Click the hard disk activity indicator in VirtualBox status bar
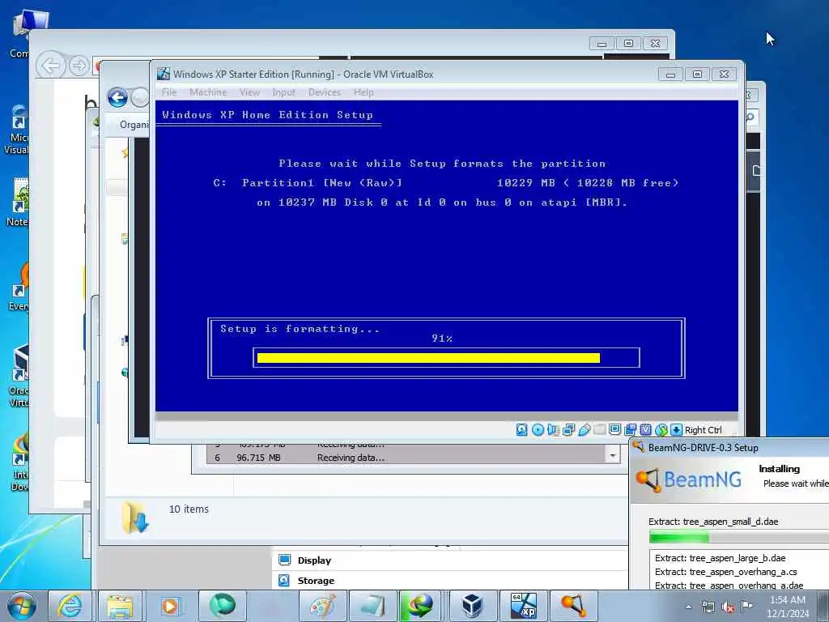This screenshot has height=622, width=829. (x=521, y=430)
